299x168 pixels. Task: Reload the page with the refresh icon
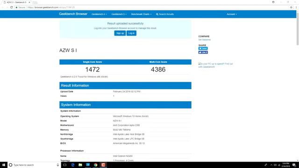click(11, 7)
